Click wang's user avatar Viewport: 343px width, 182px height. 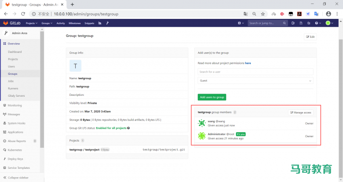pos(202,123)
